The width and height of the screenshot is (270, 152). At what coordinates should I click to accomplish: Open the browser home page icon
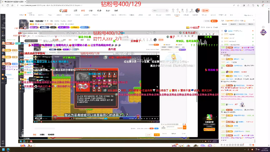[12, 5]
